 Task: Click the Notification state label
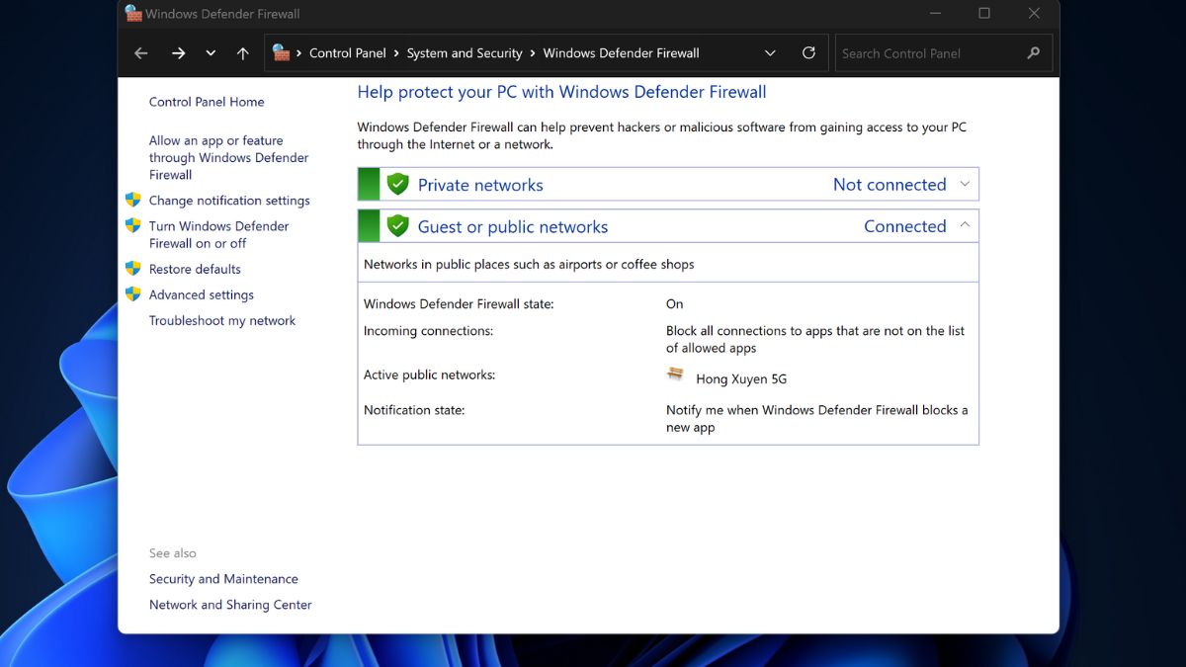click(414, 410)
